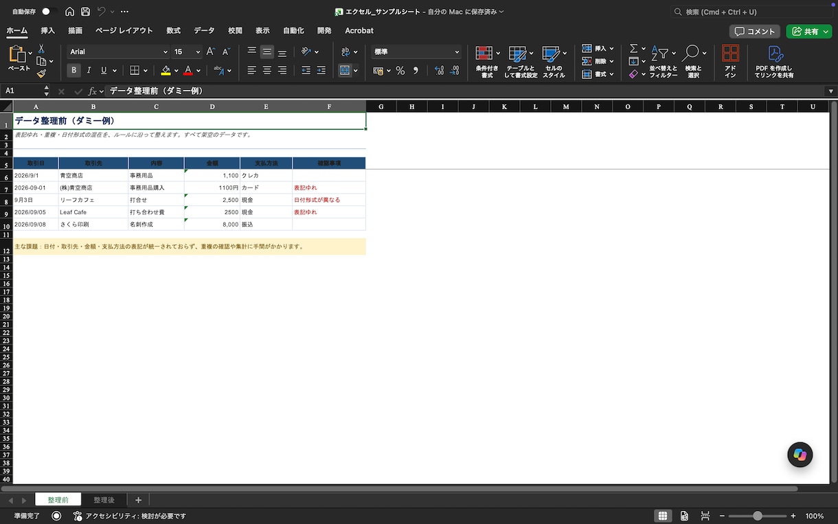Screen dimensions: 838x524
Task: Open the 挿入 ribbon tab
Action: (48, 31)
